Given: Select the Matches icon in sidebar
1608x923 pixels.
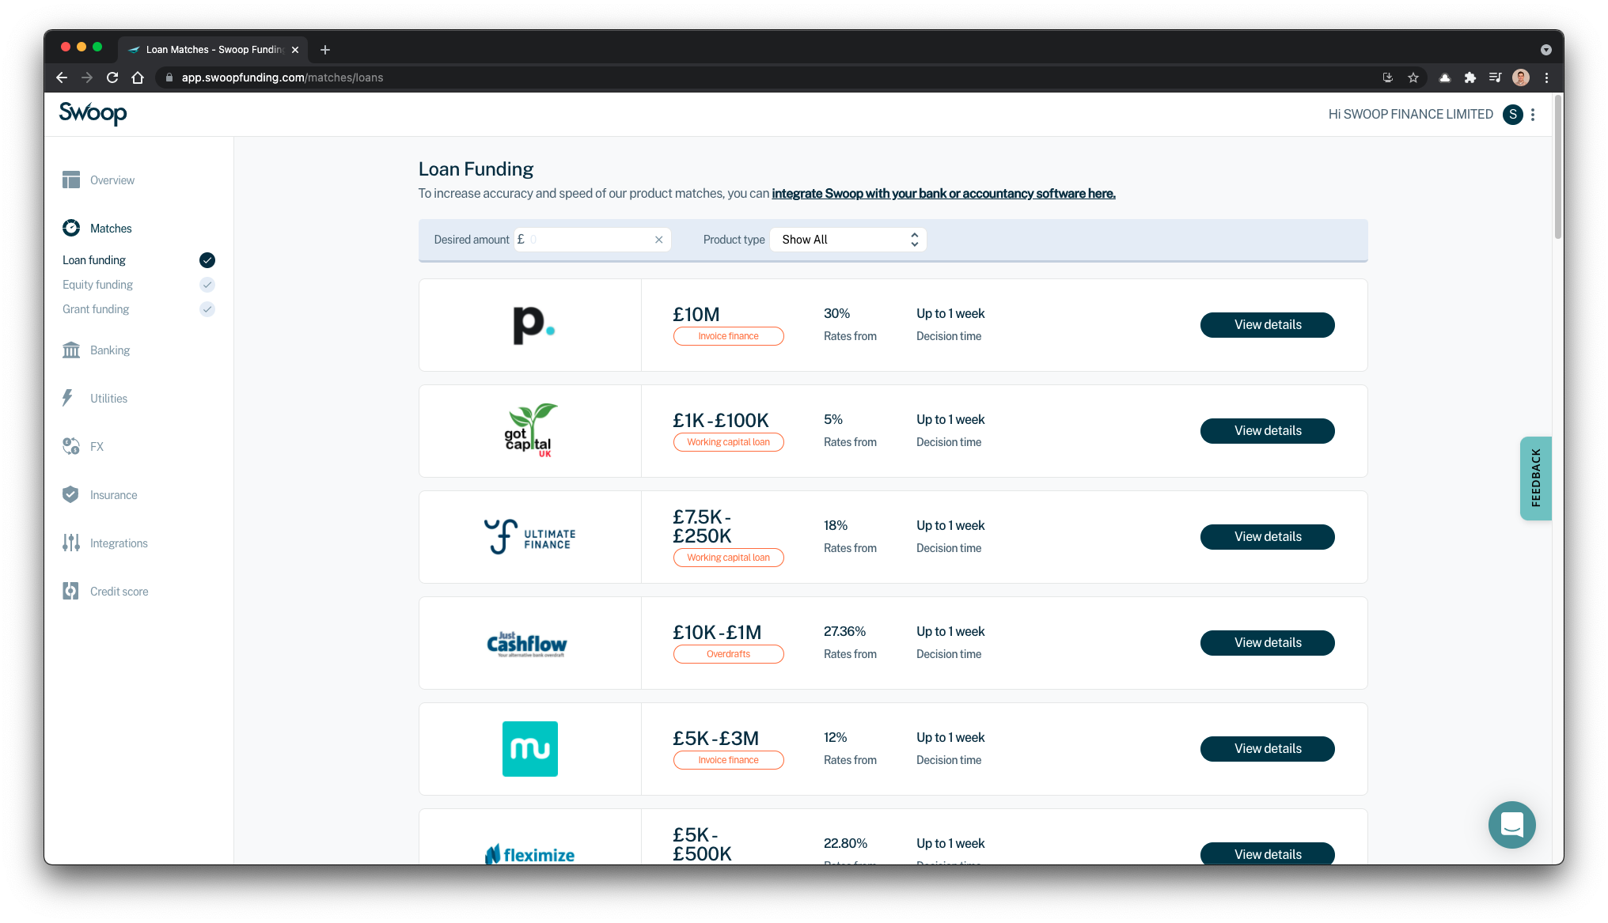Looking at the screenshot, I should [71, 228].
